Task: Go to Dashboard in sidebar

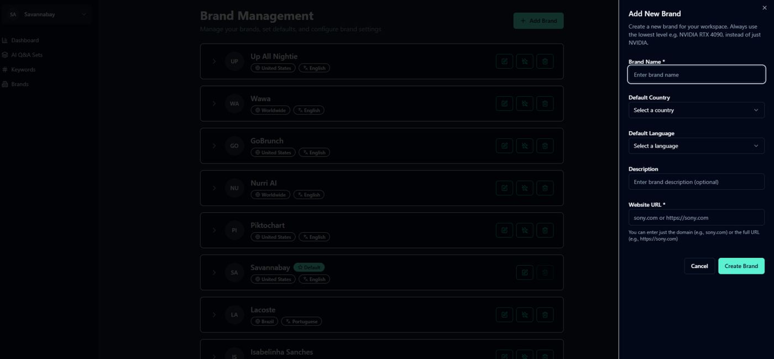Action: [25, 40]
